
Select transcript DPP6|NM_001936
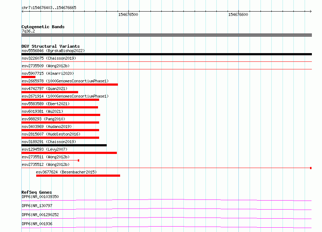point(37,224)
